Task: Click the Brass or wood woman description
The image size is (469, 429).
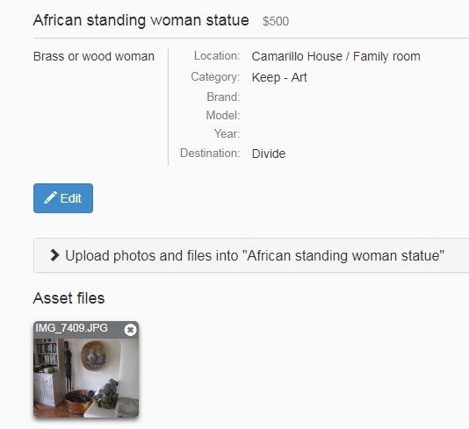Action: click(x=94, y=56)
